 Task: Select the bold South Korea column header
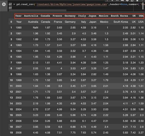pos(119,16)
